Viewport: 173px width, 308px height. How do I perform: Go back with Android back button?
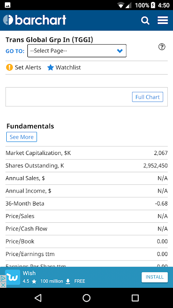coord(38,298)
